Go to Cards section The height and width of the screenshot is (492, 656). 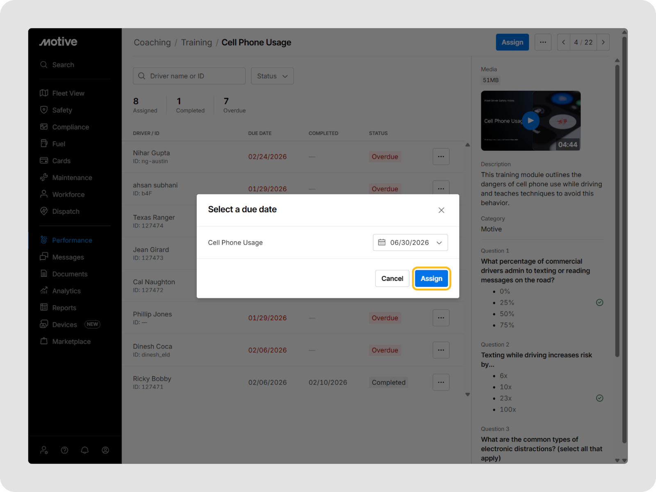tap(55, 161)
